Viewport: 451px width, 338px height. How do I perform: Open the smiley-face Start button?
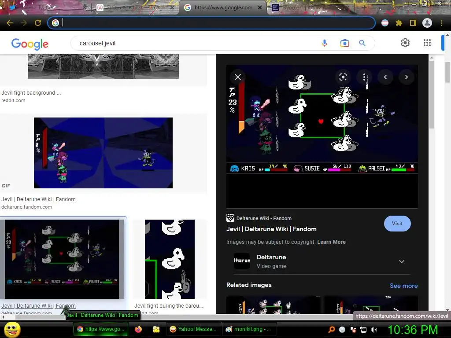tap(12, 329)
